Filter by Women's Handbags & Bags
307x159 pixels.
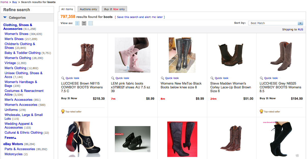[21, 84]
